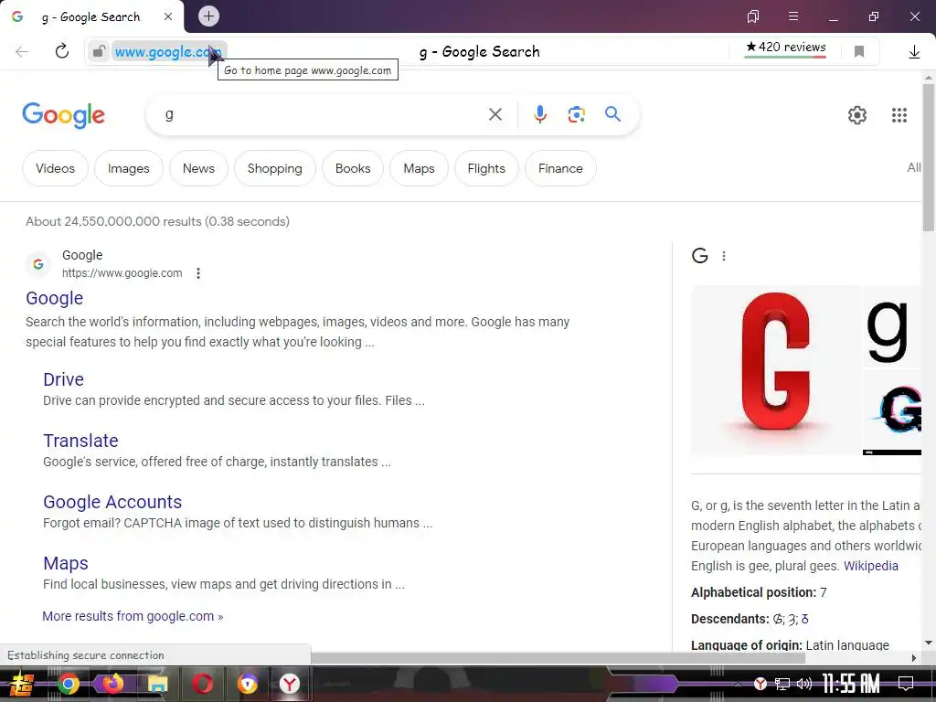View the glitch-style G image

pos(892,412)
